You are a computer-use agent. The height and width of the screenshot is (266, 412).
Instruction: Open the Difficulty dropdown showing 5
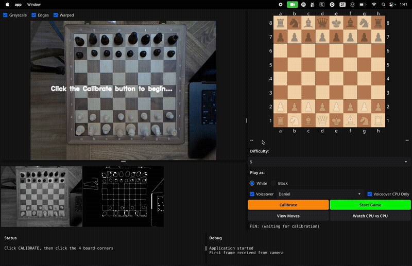click(329, 162)
